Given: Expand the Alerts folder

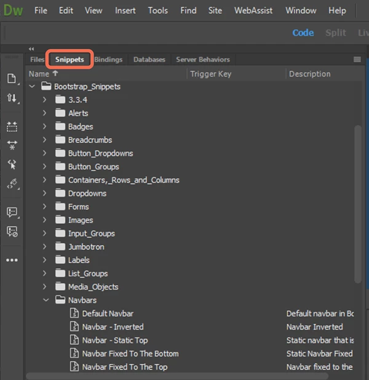Looking at the screenshot, I should pos(44,113).
